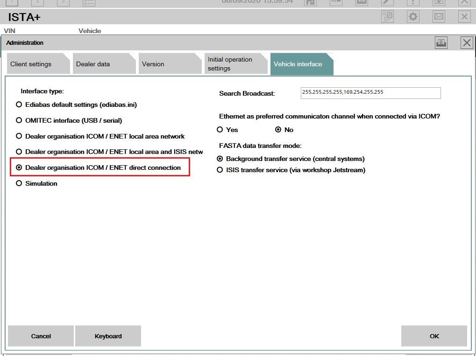Open the Dealer data tab
The image size is (476, 356).
[x=104, y=64]
